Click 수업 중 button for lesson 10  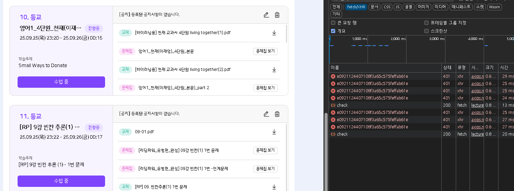(x=61, y=82)
